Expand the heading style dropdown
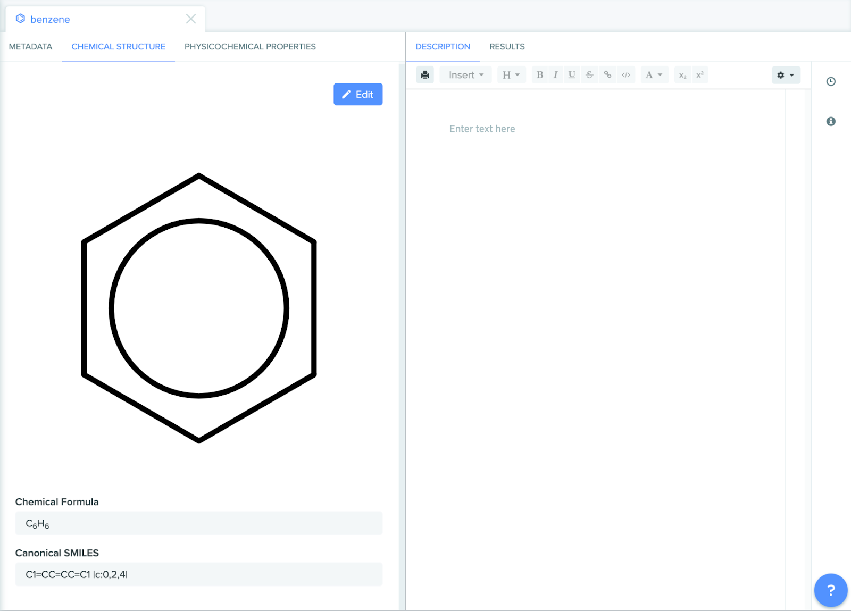Viewport: 851px width, 611px height. 511,75
